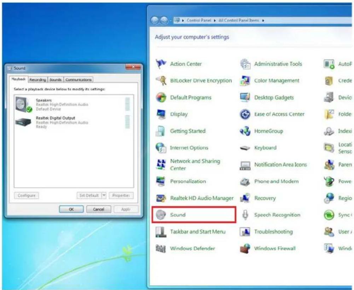
Task: Click the Sound speaker icon in Control Panel
Action: [161, 215]
